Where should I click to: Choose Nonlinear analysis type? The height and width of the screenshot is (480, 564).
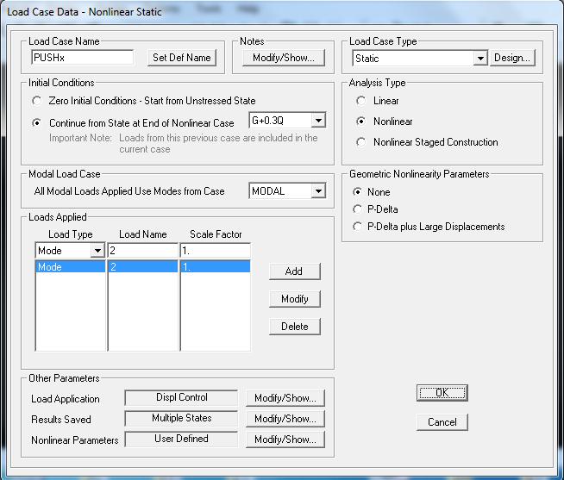360,122
